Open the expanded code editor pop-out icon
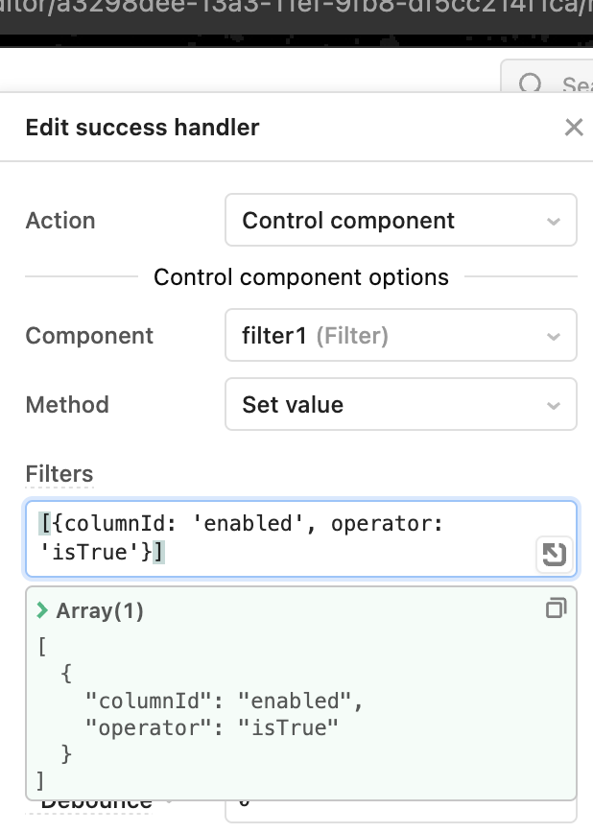 point(554,556)
